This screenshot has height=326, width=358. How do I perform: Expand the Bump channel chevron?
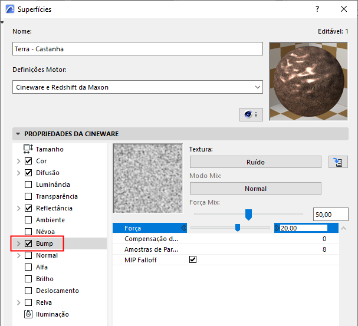click(19, 243)
